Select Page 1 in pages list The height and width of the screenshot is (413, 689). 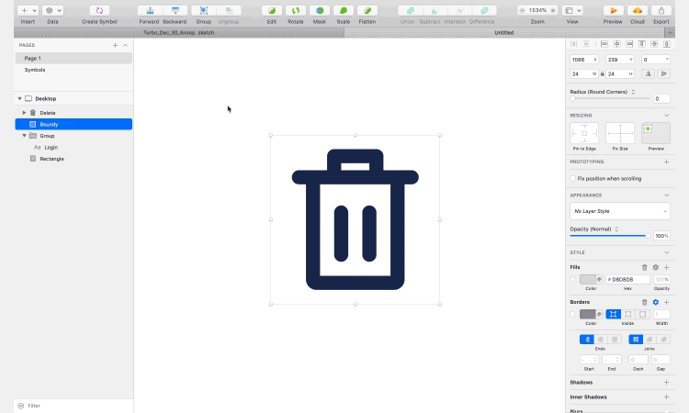click(x=73, y=59)
